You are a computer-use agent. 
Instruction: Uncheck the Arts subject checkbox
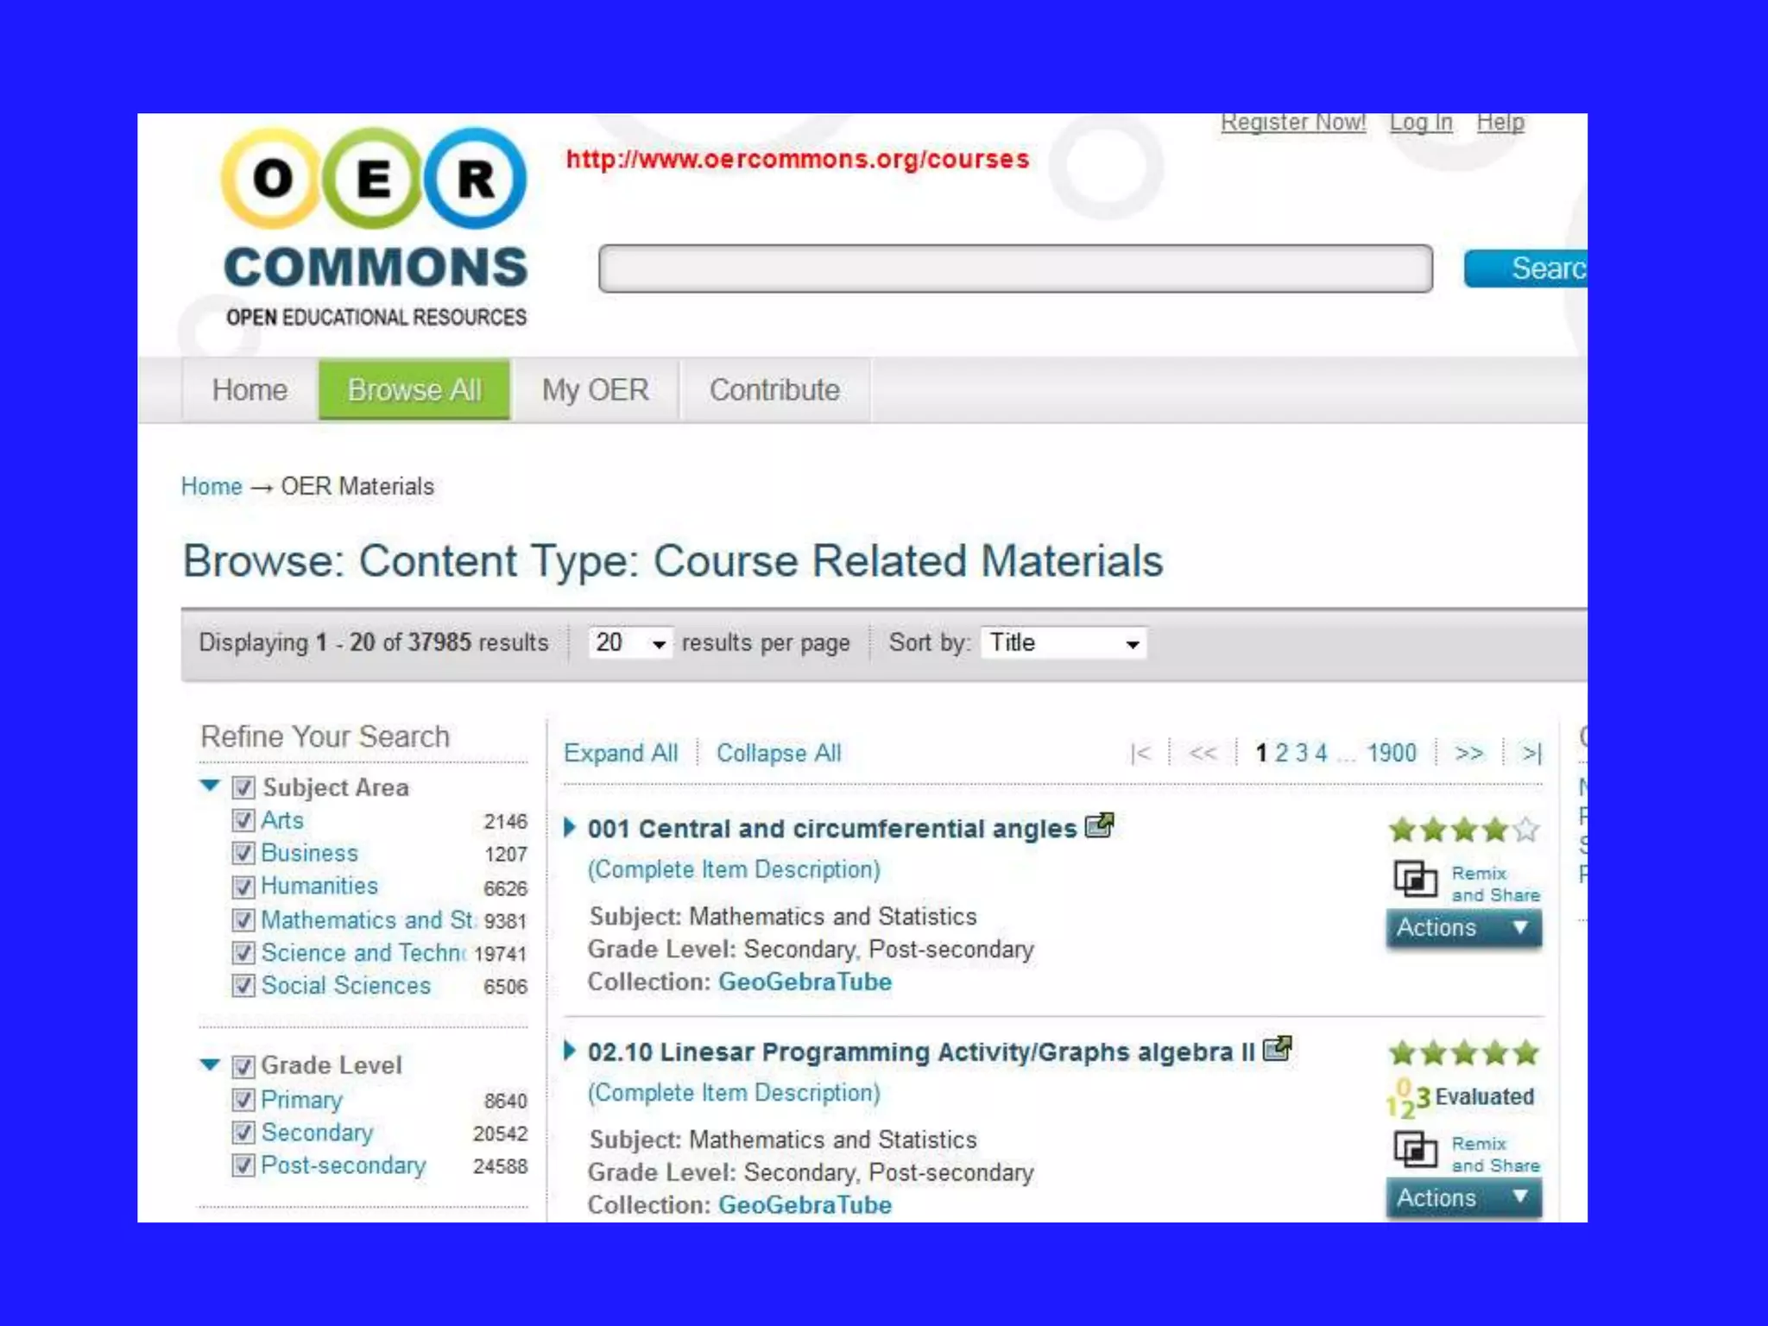(x=243, y=820)
